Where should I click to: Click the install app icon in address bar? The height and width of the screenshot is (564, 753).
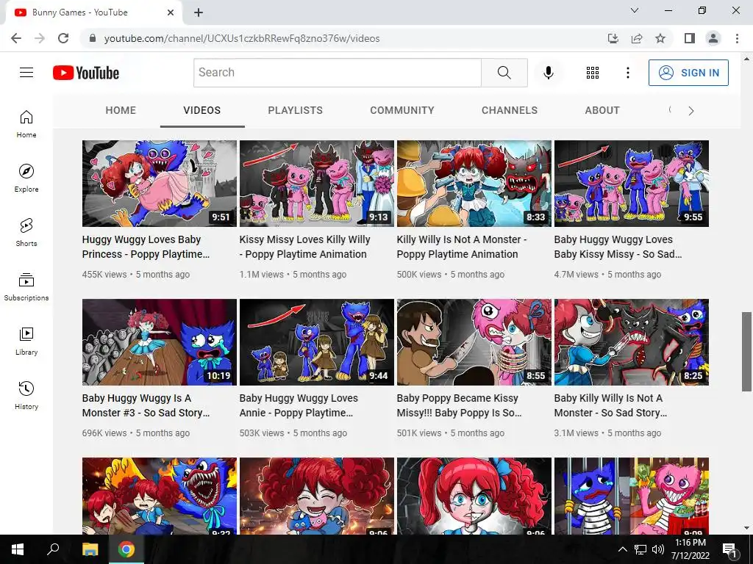pyautogui.click(x=613, y=38)
